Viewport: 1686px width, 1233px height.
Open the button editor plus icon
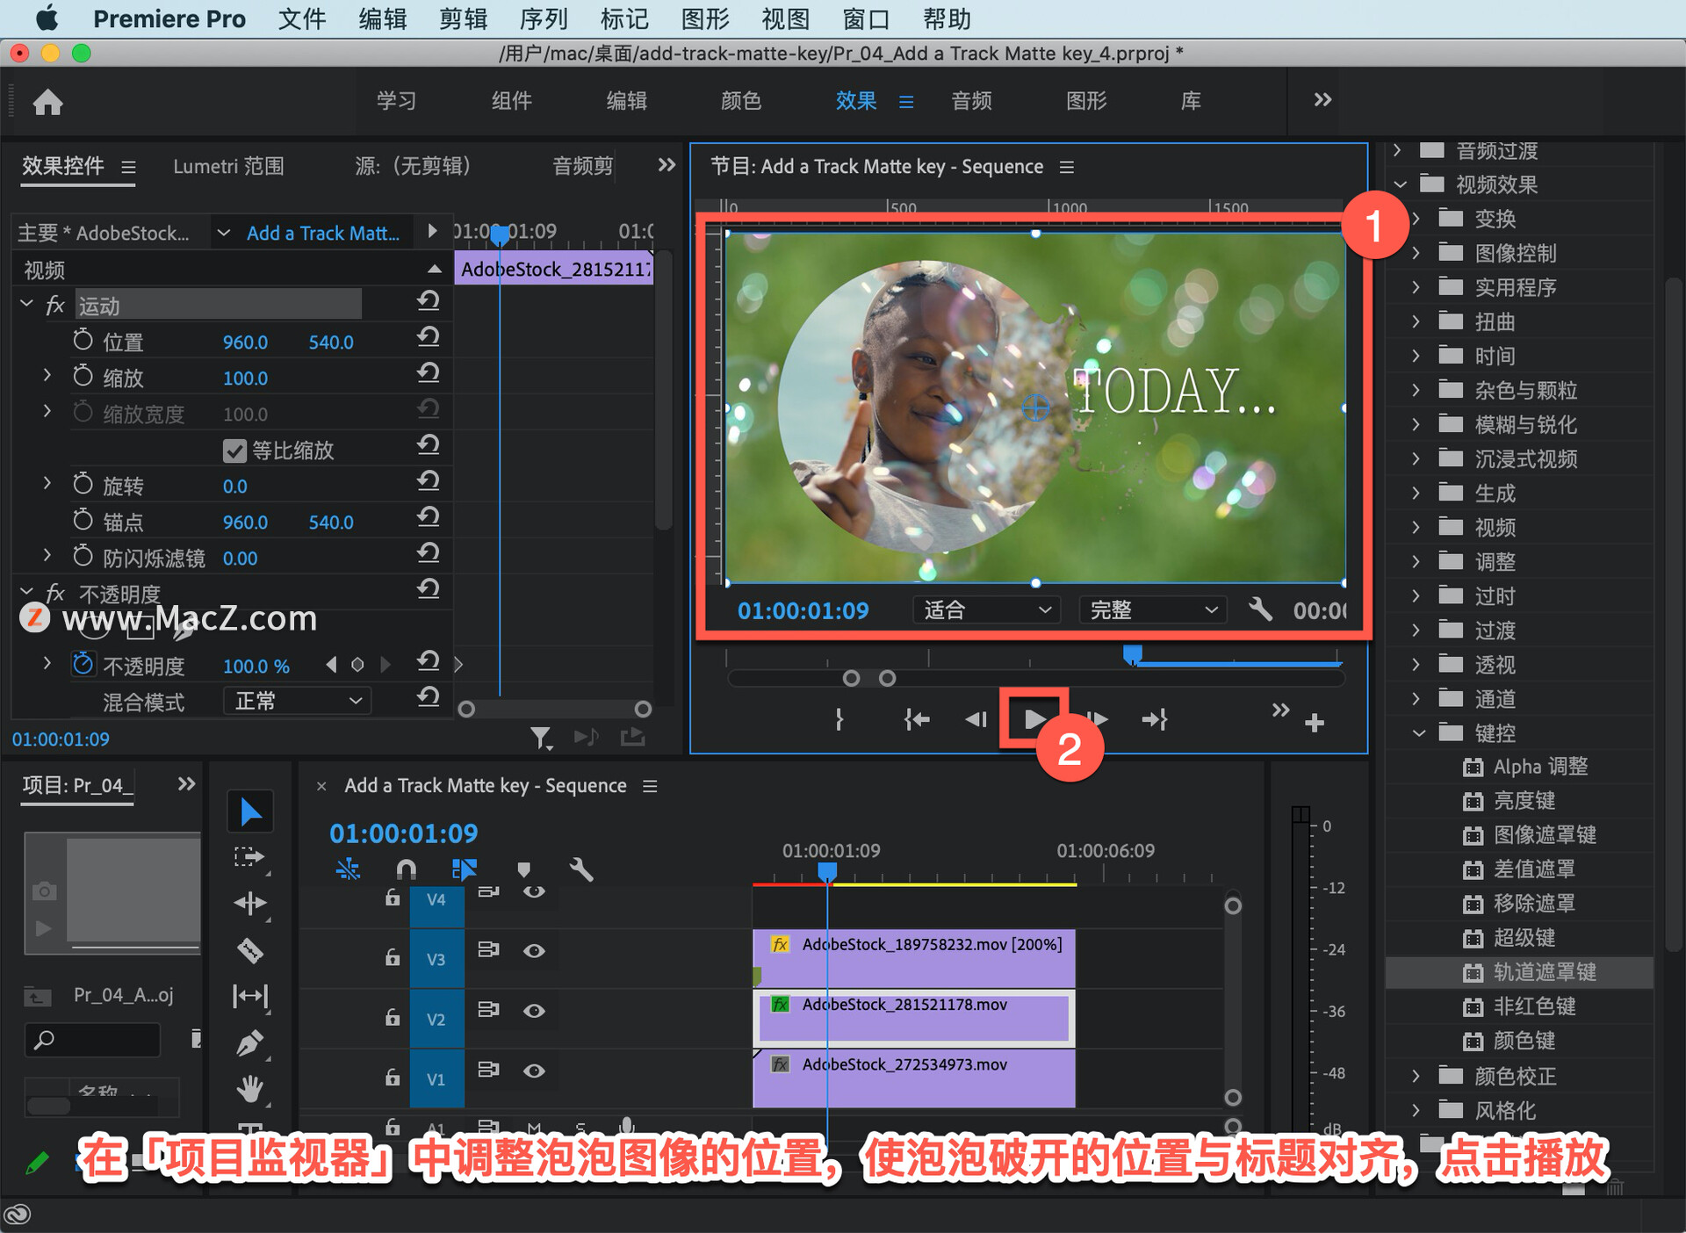point(1315,723)
